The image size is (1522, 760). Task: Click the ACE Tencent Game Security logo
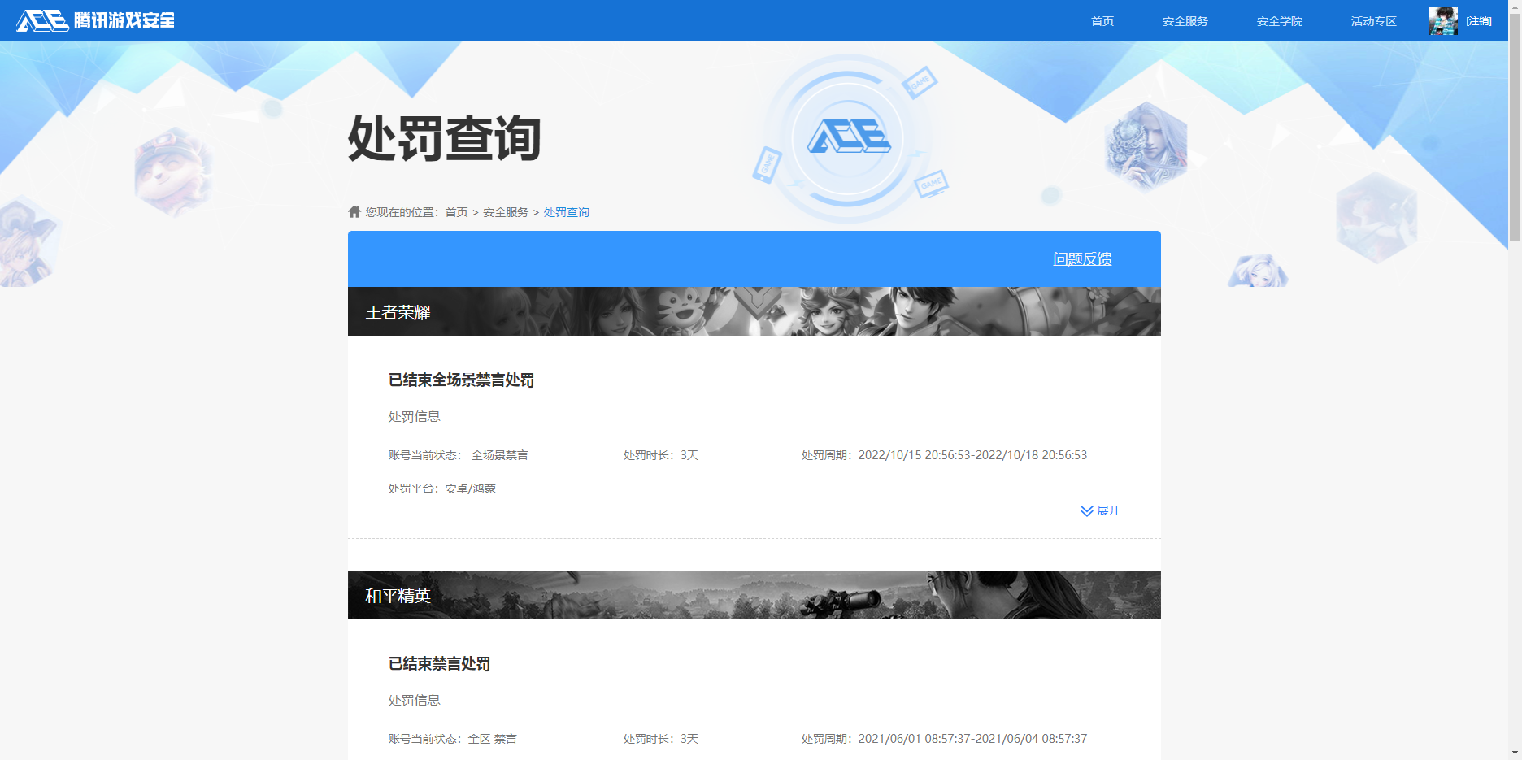pos(95,20)
